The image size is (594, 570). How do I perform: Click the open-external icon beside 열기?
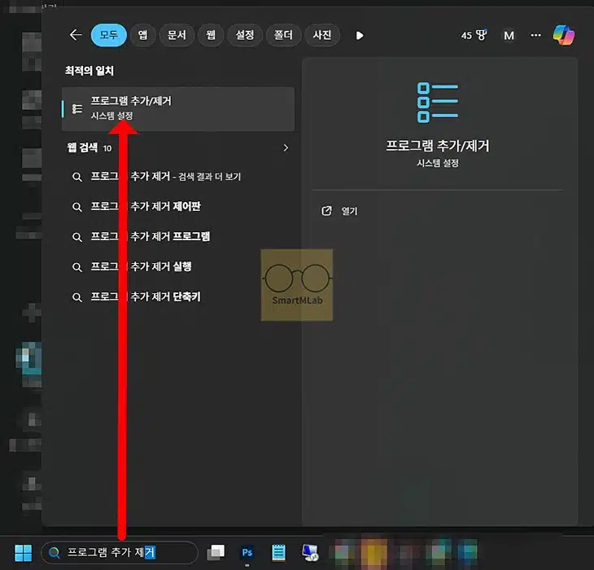pos(326,211)
